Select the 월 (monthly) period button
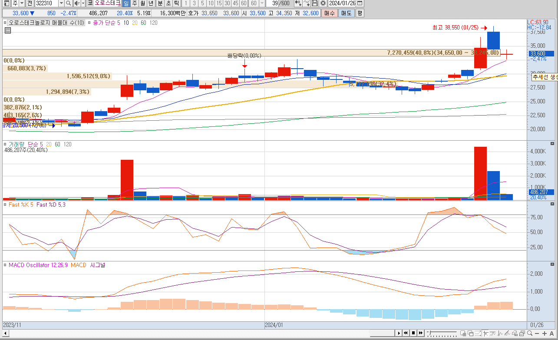 pyautogui.click(x=142, y=3)
